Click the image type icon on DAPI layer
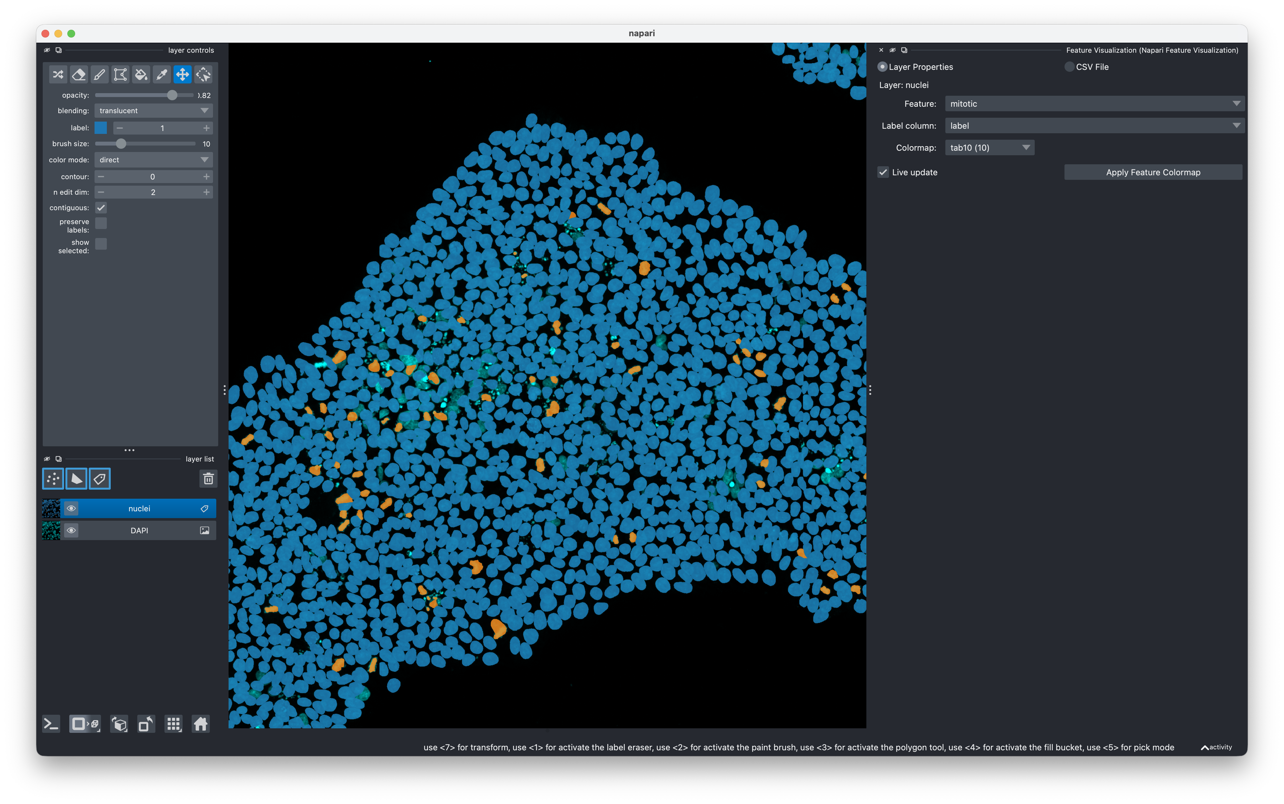Screen dimensions: 1284x804 204,531
